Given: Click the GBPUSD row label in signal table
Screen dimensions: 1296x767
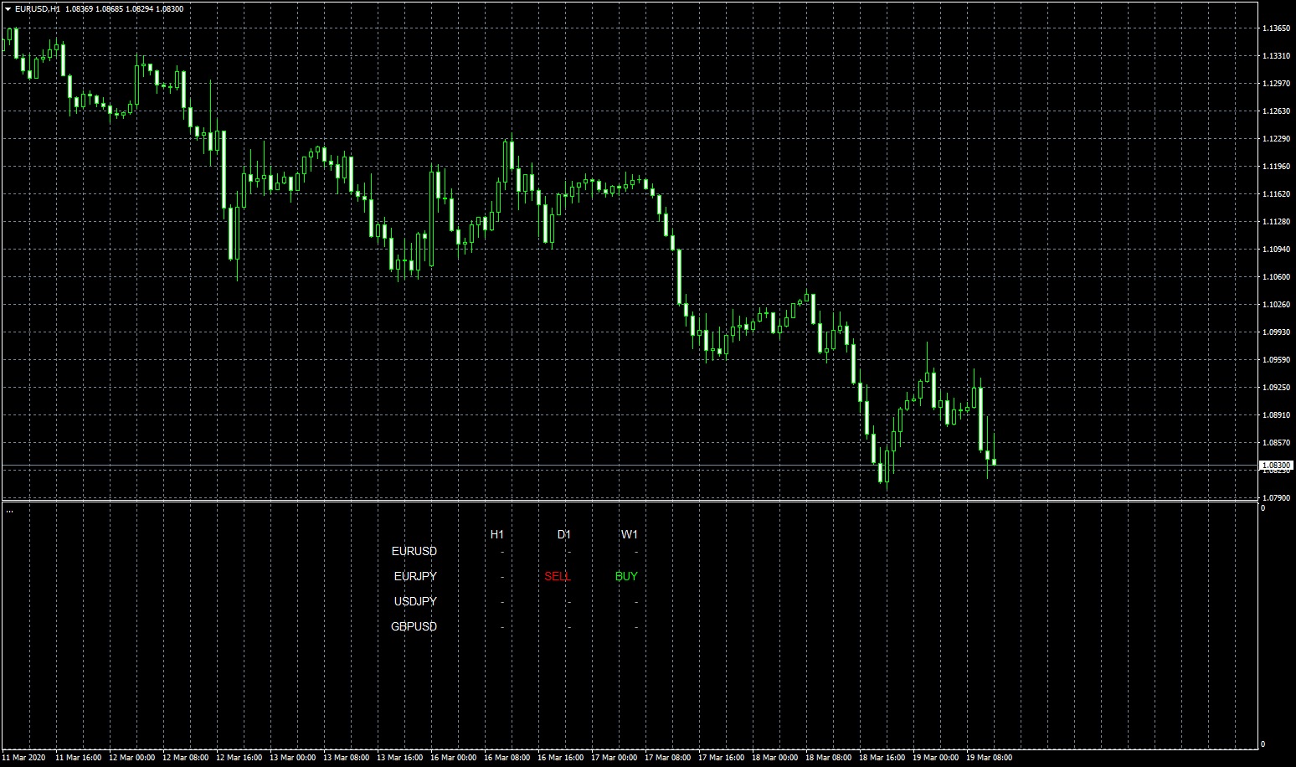Looking at the screenshot, I should [x=414, y=626].
